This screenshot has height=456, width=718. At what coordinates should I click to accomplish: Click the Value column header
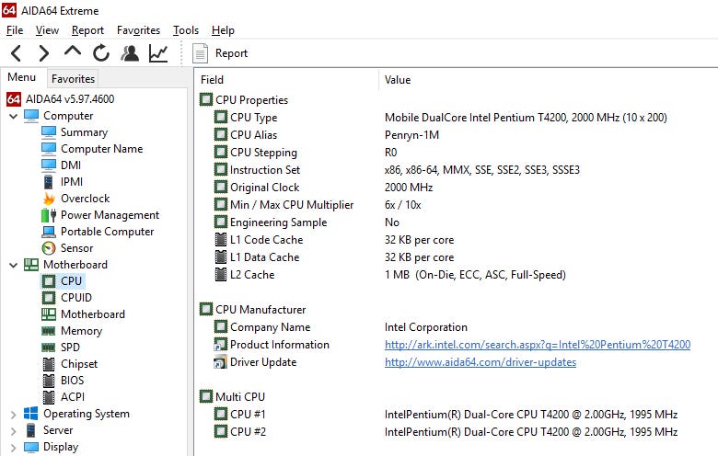coord(398,80)
